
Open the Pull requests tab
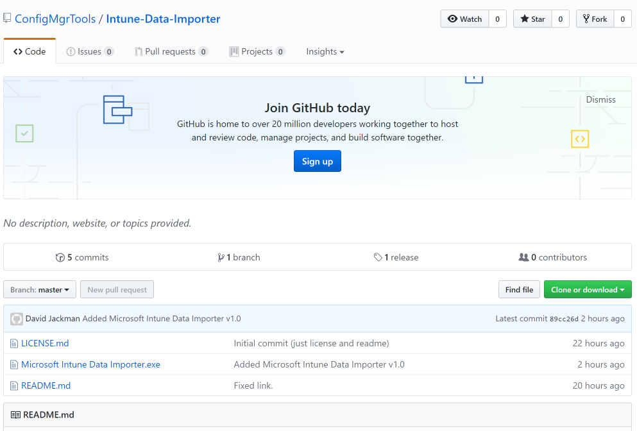pos(171,51)
